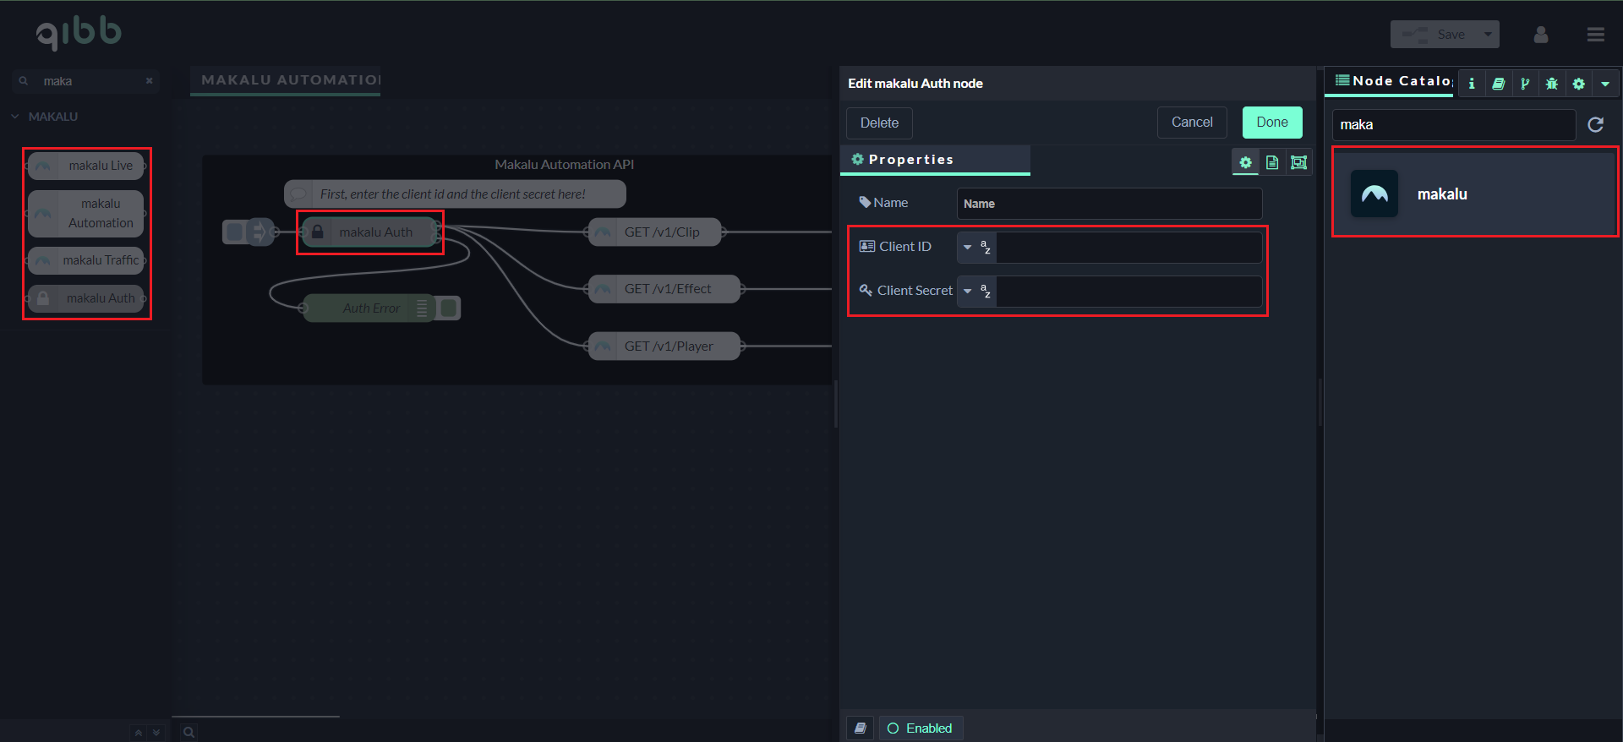Click the Client ID input field
This screenshot has height=742, width=1623.
(x=1128, y=248)
